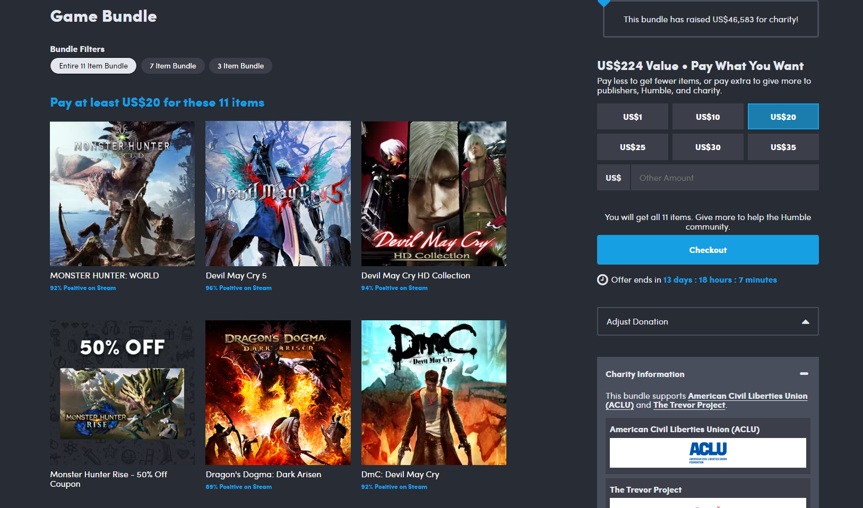Choose the US$1 payment amount
Image resolution: width=863 pixels, height=508 pixels.
633,117
